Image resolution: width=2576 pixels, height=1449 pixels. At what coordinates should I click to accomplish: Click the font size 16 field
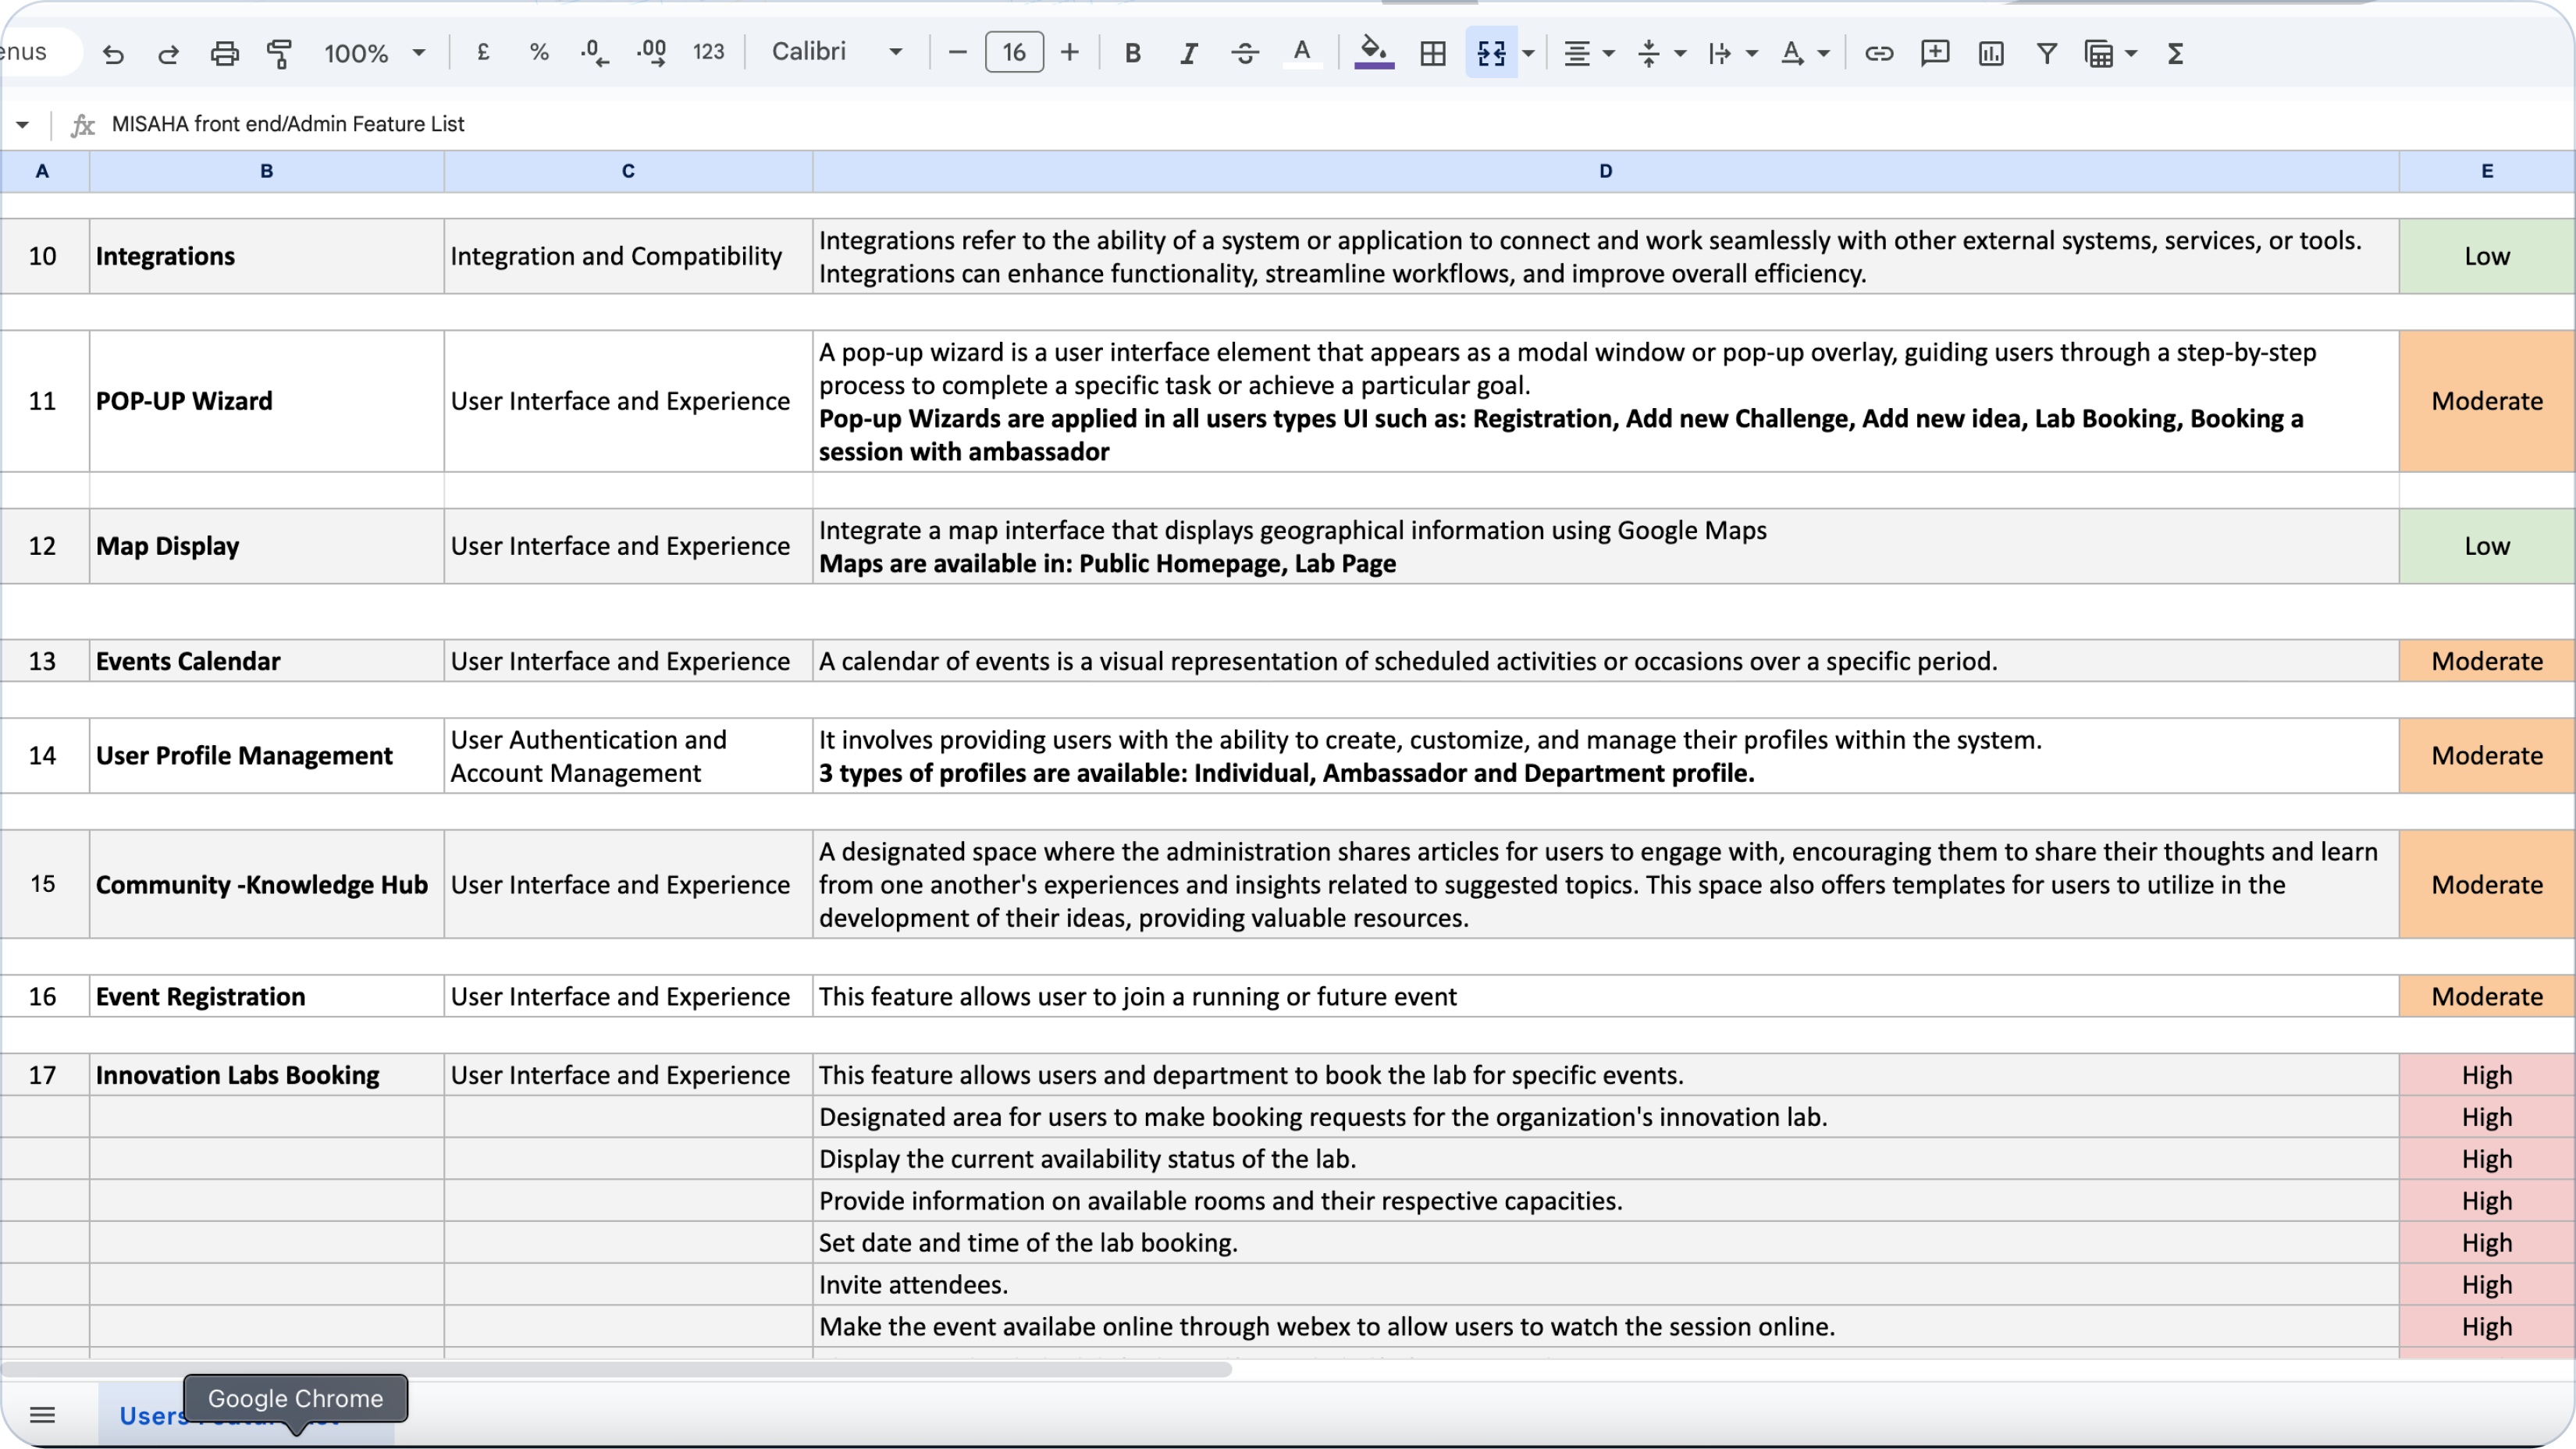tap(1014, 52)
